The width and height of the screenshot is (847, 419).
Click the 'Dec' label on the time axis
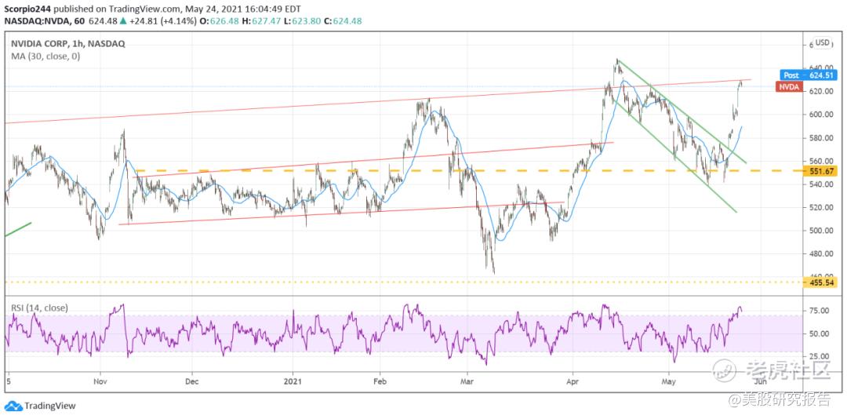[x=192, y=381]
